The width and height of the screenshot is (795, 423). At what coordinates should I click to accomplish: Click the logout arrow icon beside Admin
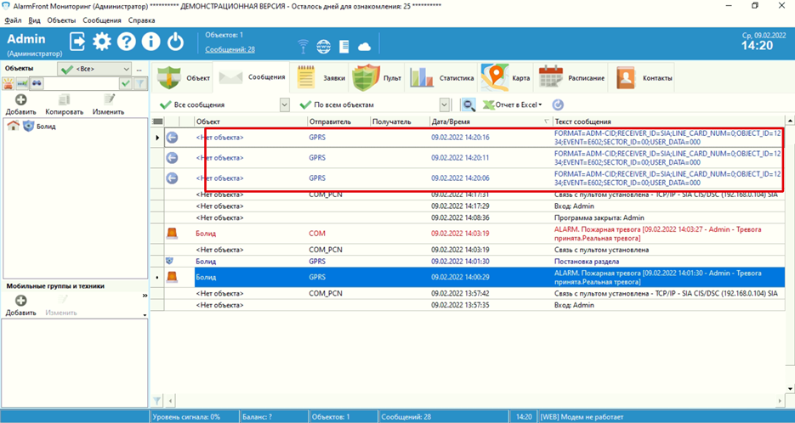[77, 41]
